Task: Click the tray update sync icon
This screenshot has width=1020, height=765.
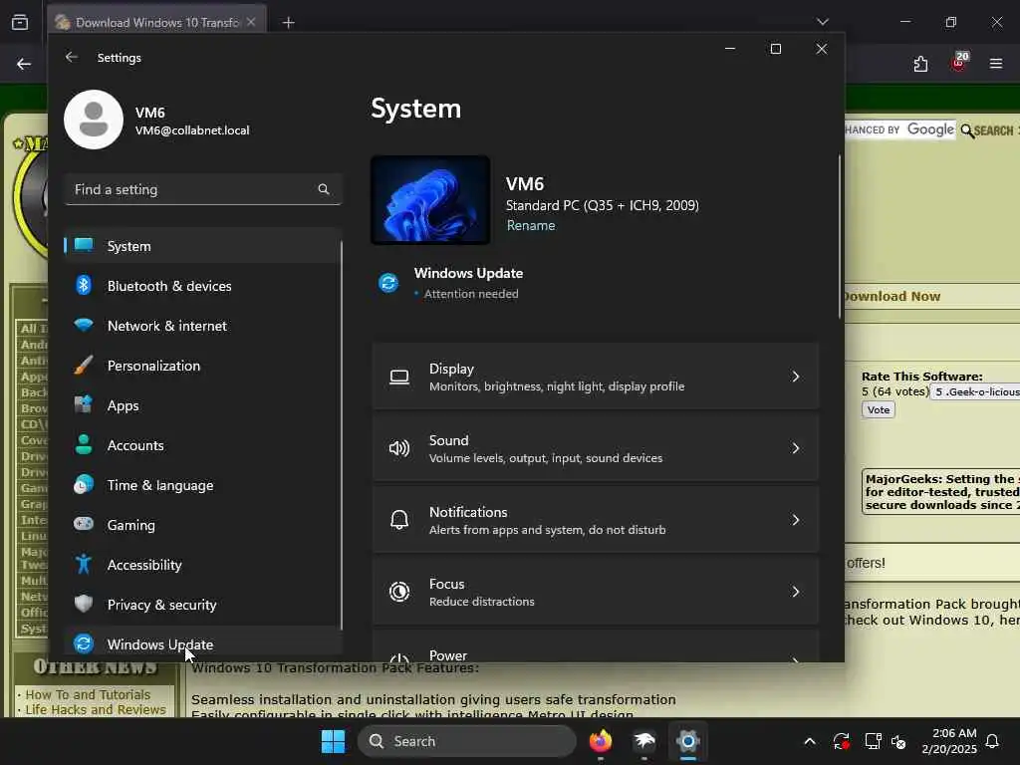Action: click(841, 741)
